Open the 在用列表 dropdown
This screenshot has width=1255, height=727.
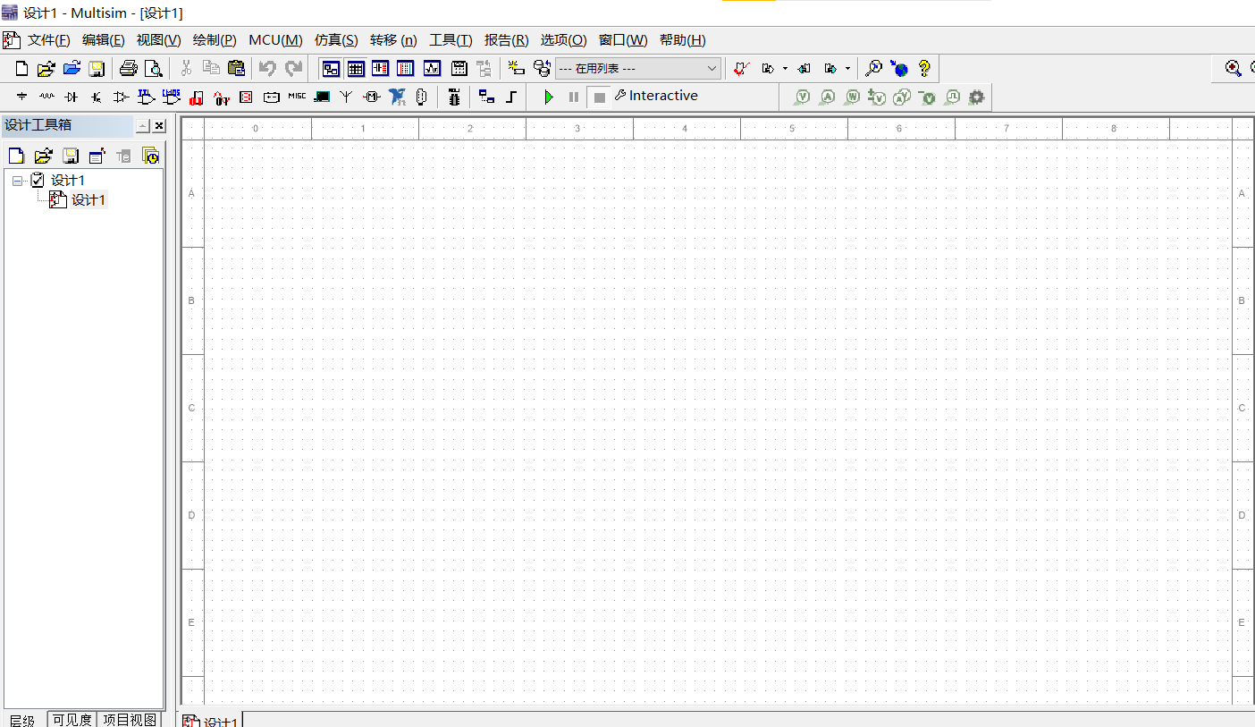coord(711,68)
